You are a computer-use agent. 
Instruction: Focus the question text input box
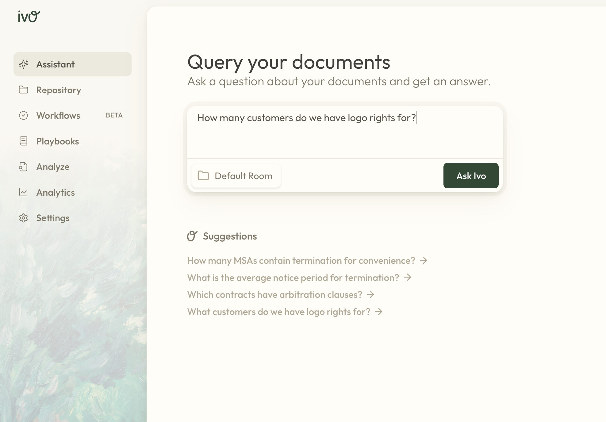tap(345, 132)
